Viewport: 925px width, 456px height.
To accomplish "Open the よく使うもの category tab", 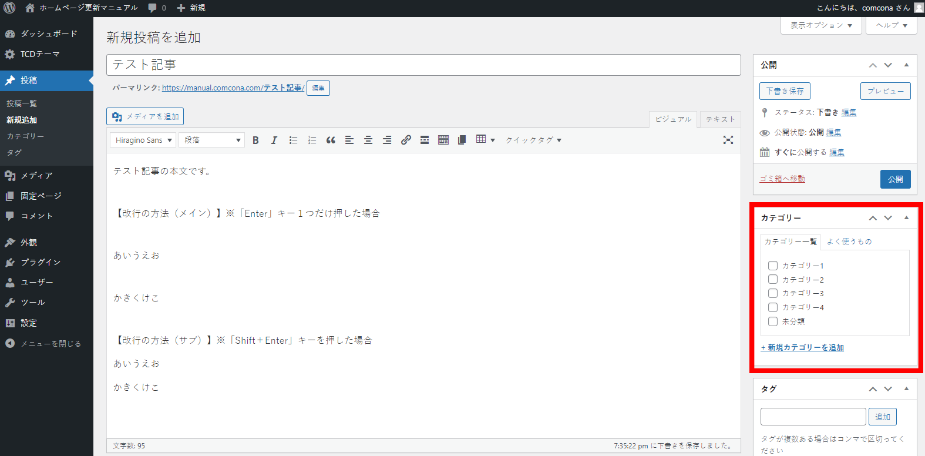I will coord(849,242).
